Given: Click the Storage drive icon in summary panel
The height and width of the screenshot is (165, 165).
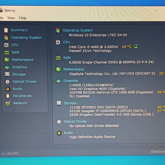Looking at the screenshot, I should point(59,103).
